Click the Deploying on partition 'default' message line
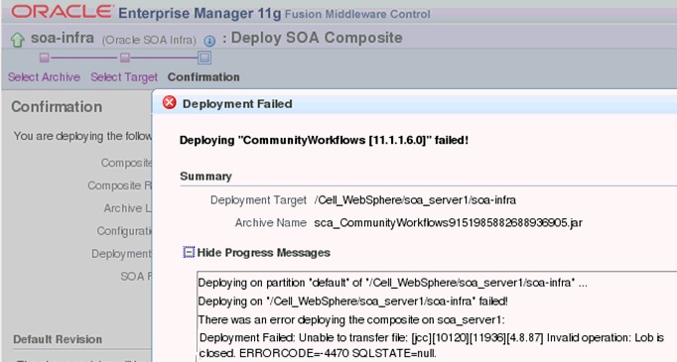The height and width of the screenshot is (362, 677). click(x=392, y=283)
